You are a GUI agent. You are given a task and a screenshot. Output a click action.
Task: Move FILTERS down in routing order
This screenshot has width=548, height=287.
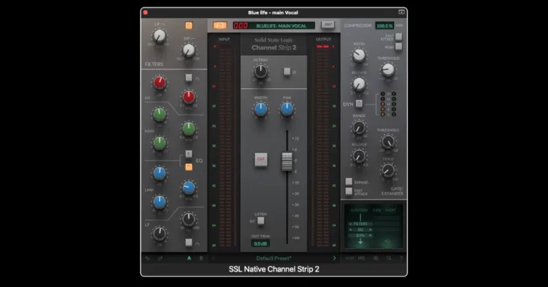(351, 224)
